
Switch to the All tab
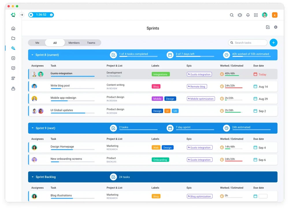55,43
